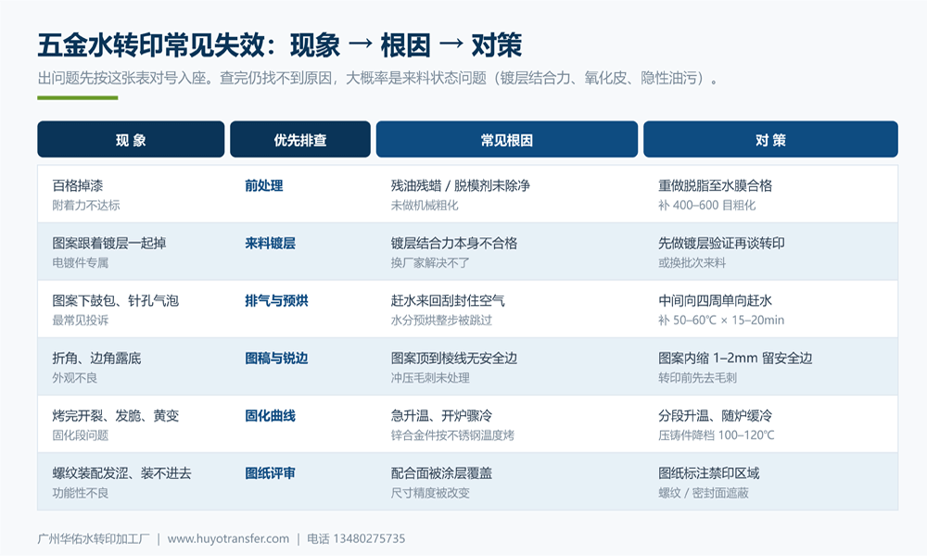The width and height of the screenshot is (927, 556).
Task: Click 配合面被涂层覆盖 cell
Action: point(441,474)
